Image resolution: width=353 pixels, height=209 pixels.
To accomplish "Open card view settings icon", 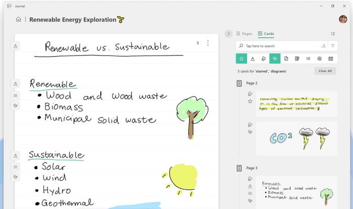I will (333, 34).
